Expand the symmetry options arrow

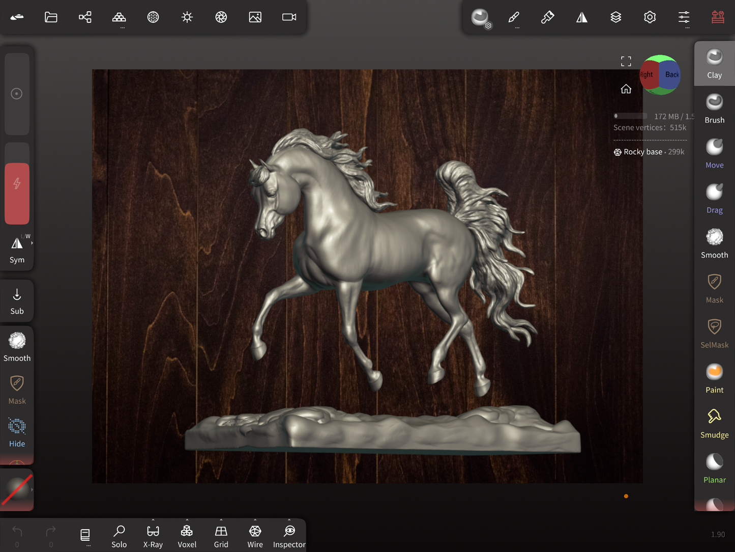click(x=32, y=243)
